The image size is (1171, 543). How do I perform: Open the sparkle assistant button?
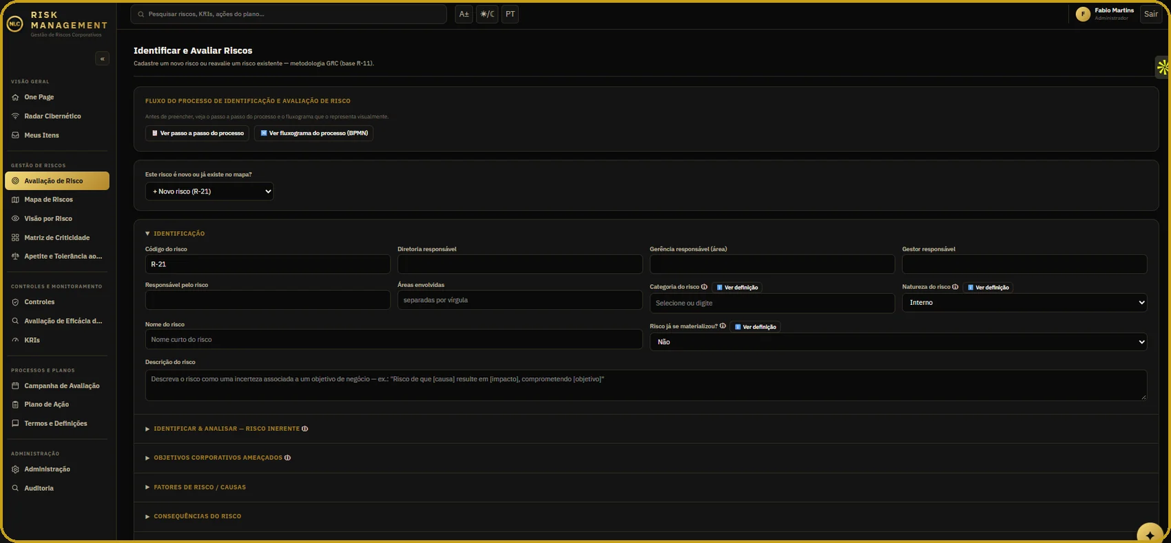point(1150,535)
